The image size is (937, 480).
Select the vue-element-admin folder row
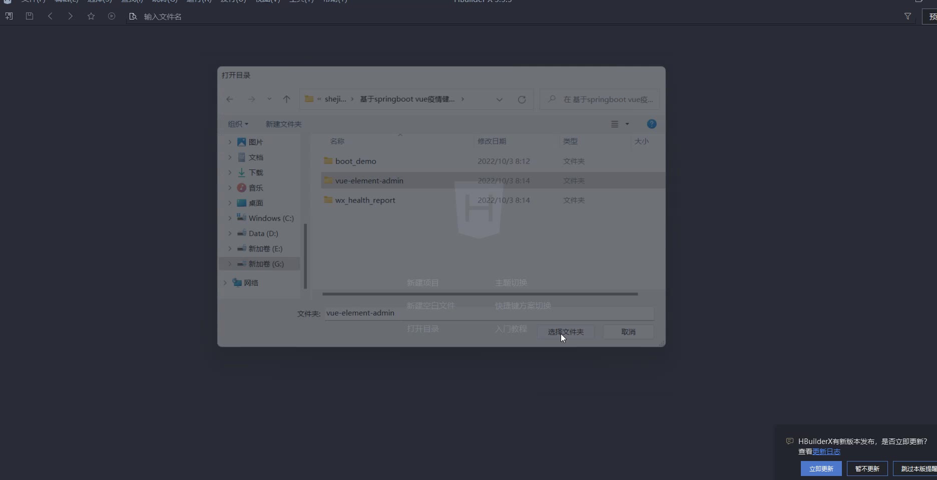pos(493,180)
